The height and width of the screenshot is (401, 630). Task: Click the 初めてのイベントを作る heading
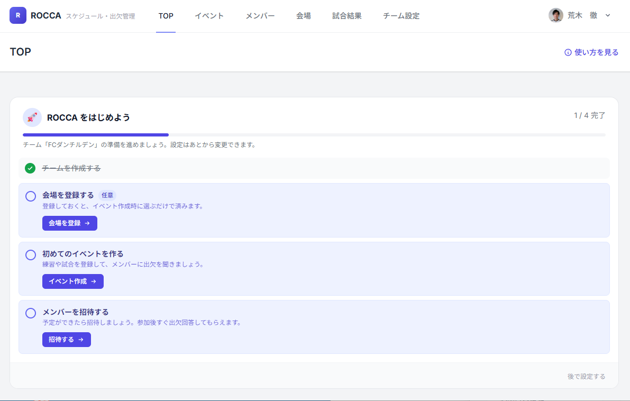click(x=83, y=254)
